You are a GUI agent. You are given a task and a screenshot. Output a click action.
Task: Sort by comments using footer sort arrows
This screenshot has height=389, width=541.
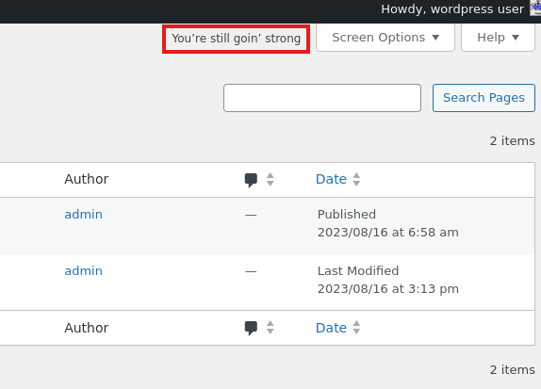point(270,328)
